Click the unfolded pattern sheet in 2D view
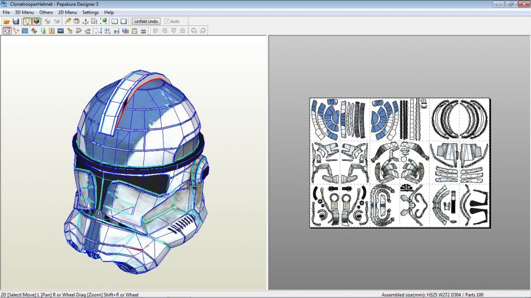This screenshot has width=531, height=298. click(400, 163)
